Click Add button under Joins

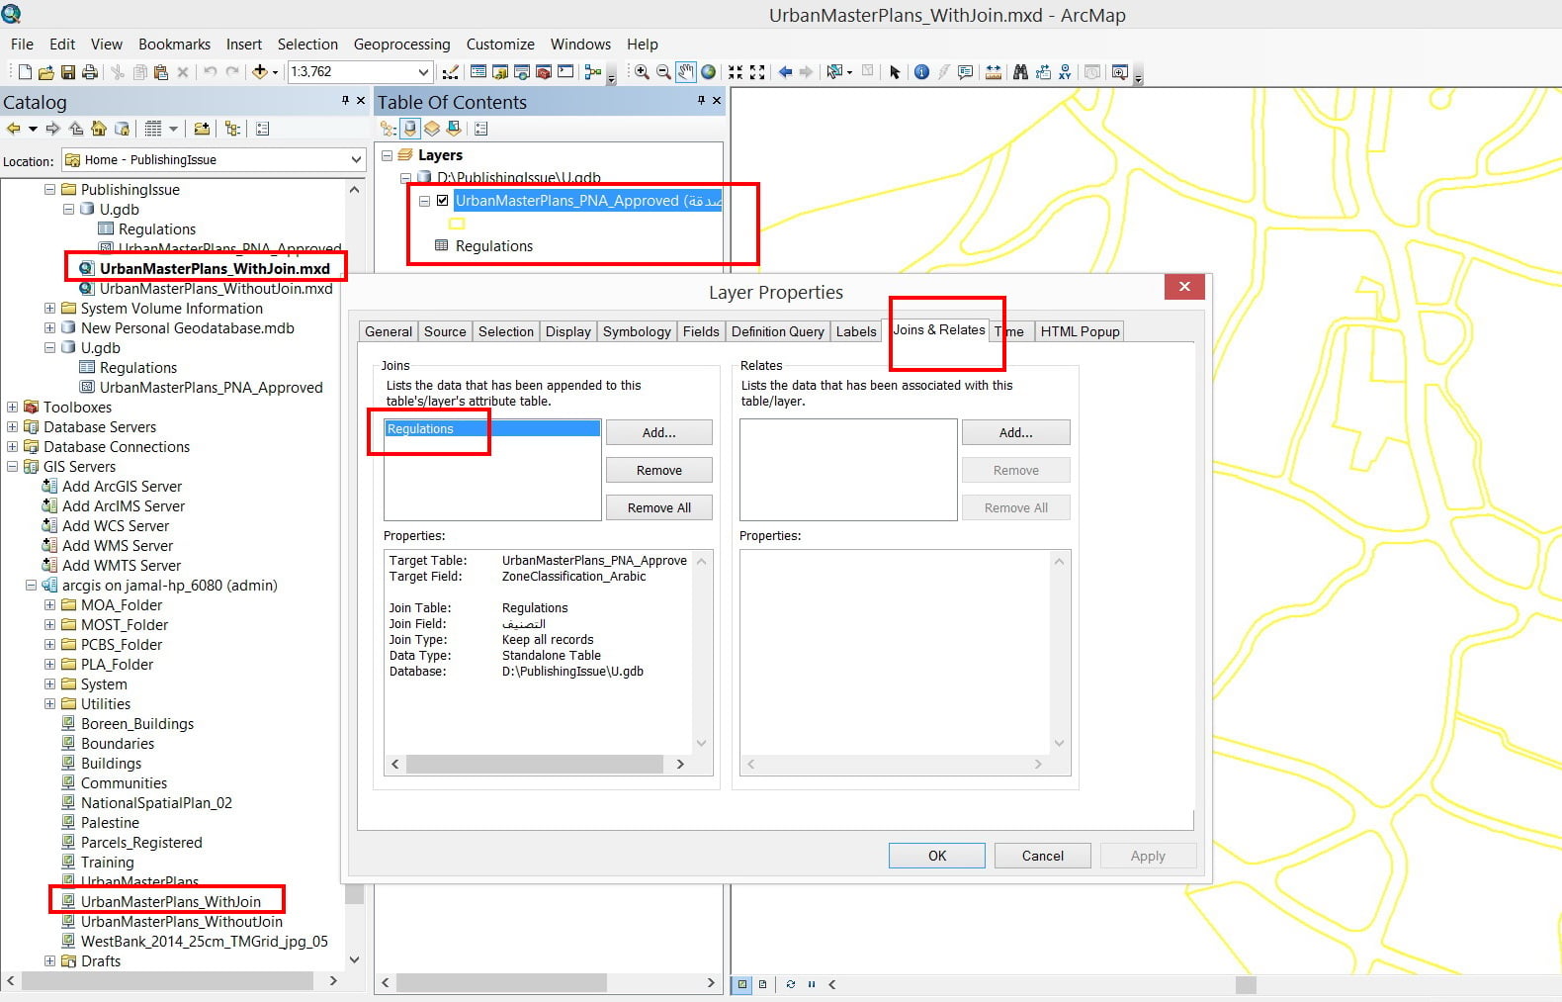pyautogui.click(x=658, y=432)
